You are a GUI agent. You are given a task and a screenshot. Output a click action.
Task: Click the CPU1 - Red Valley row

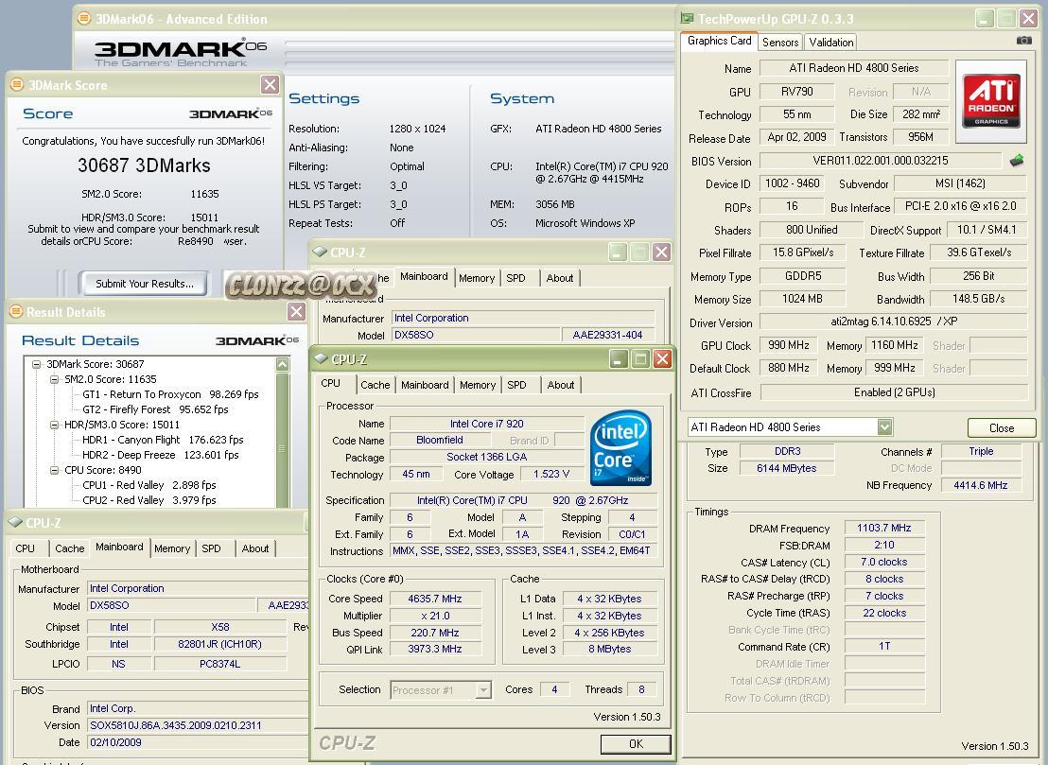point(149,485)
